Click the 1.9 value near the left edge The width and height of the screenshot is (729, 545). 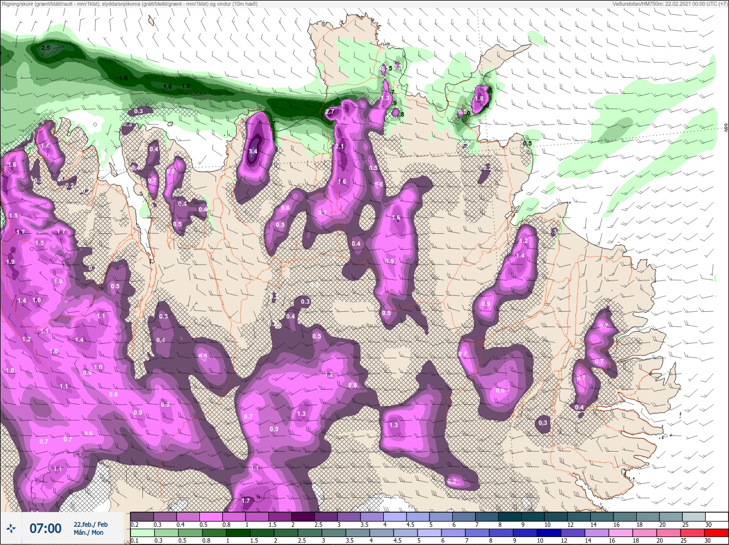pos(10,262)
